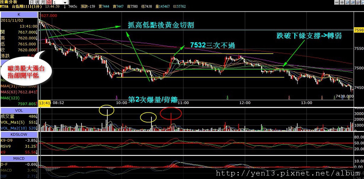
Task: Click the 高 7620.000 high price row
Action: [19, 38]
